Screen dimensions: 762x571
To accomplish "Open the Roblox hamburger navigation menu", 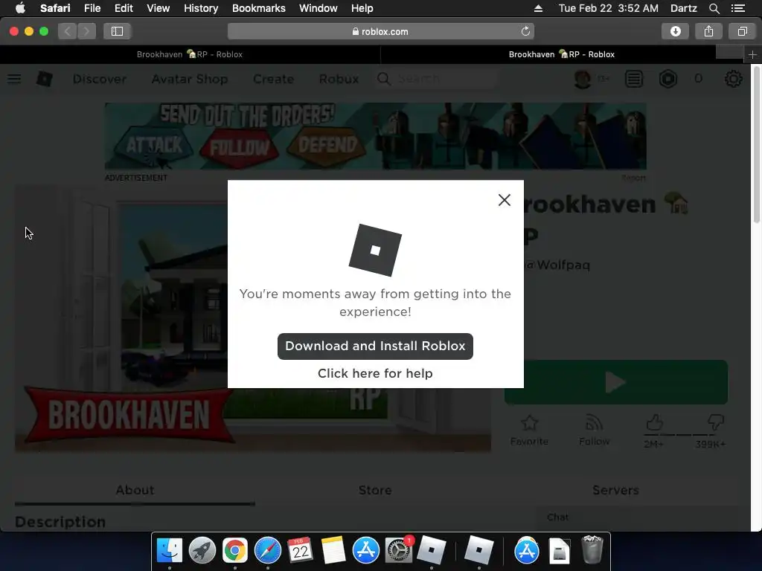I will pyautogui.click(x=14, y=79).
